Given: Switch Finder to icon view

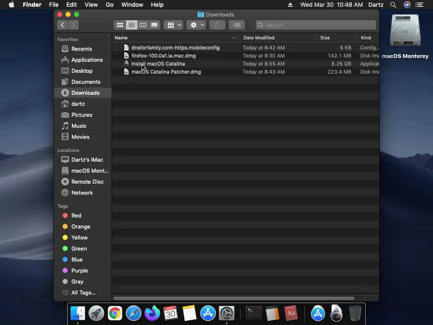Looking at the screenshot, I should point(120,25).
